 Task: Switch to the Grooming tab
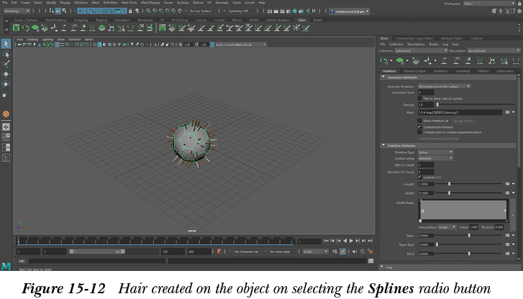463,71
